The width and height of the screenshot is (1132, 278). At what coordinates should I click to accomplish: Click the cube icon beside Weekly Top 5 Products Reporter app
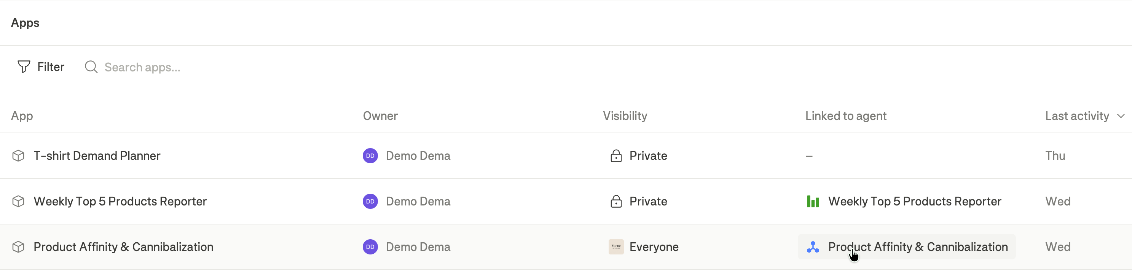18,201
